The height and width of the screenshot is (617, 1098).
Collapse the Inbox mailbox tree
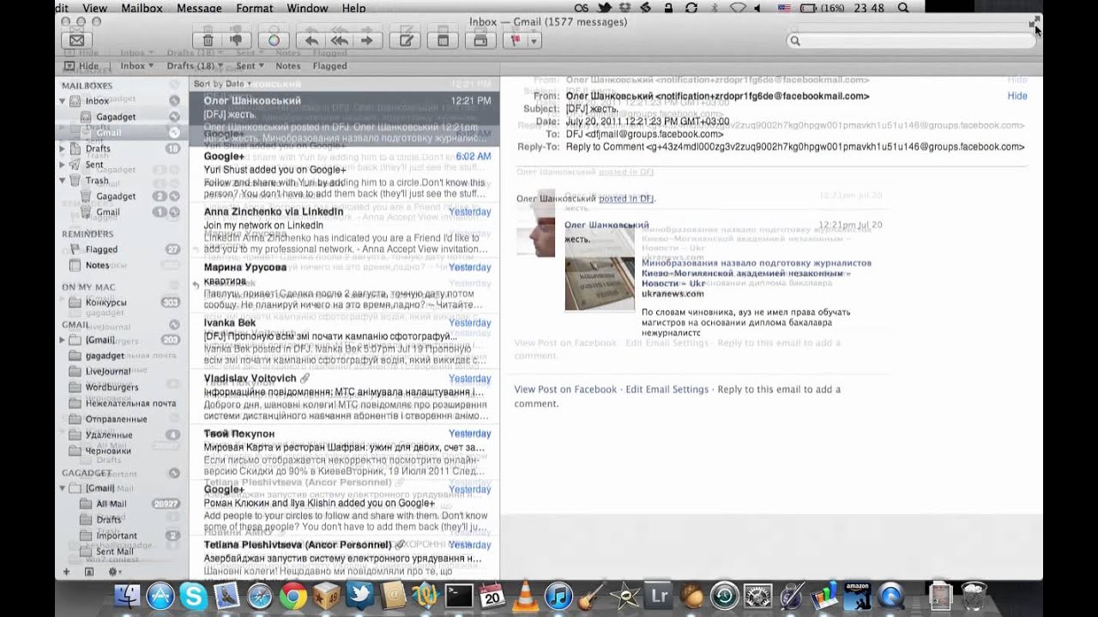click(x=62, y=101)
